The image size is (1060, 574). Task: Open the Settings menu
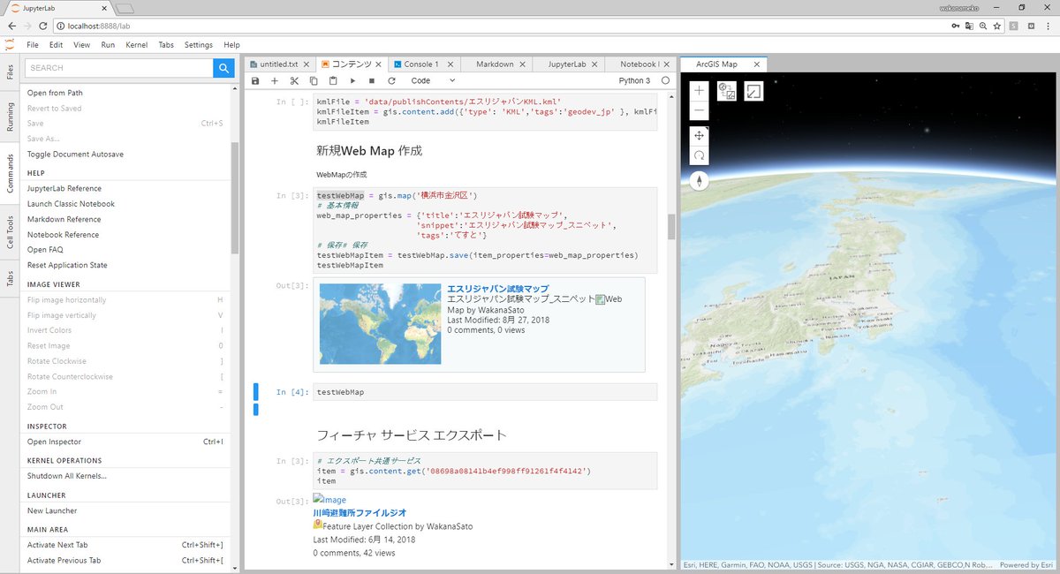point(199,45)
